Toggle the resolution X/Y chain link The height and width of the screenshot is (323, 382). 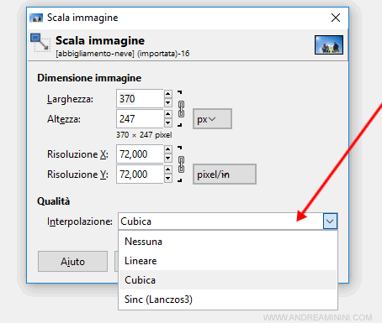(x=181, y=164)
